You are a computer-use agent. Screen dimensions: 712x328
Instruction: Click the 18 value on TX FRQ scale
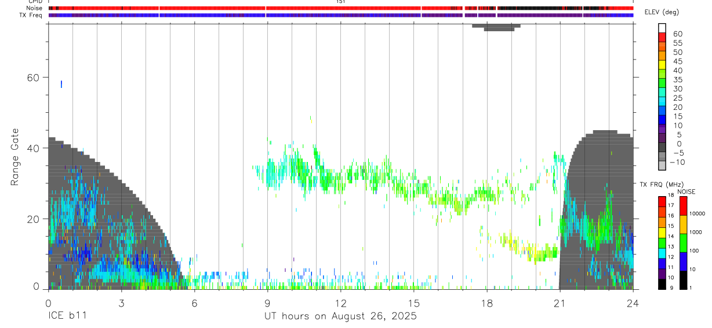[672, 196]
